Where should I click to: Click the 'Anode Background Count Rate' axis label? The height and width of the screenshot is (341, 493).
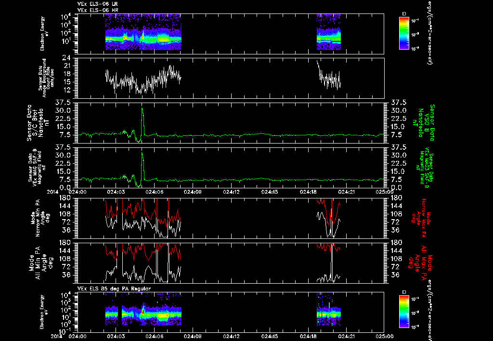(x=47, y=78)
